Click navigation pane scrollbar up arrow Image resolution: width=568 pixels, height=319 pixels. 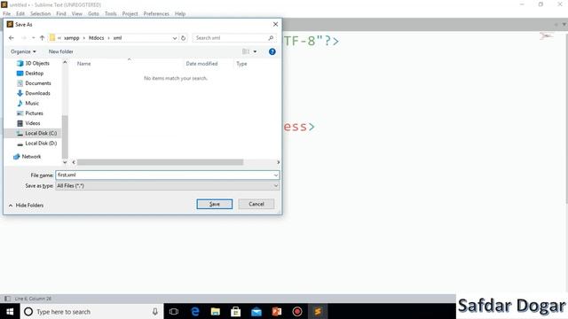tap(65, 63)
